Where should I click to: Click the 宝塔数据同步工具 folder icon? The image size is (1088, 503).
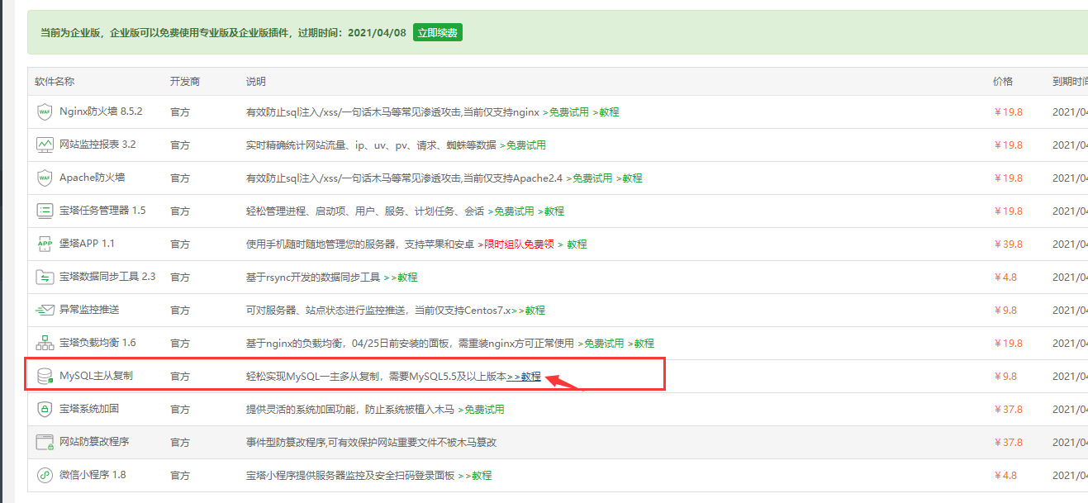coord(45,277)
